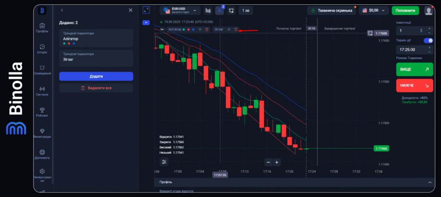Hide the Зігзаг indicator with the eye icon
Image resolution: width=441 pixels, height=197 pixels.
click(229, 29)
